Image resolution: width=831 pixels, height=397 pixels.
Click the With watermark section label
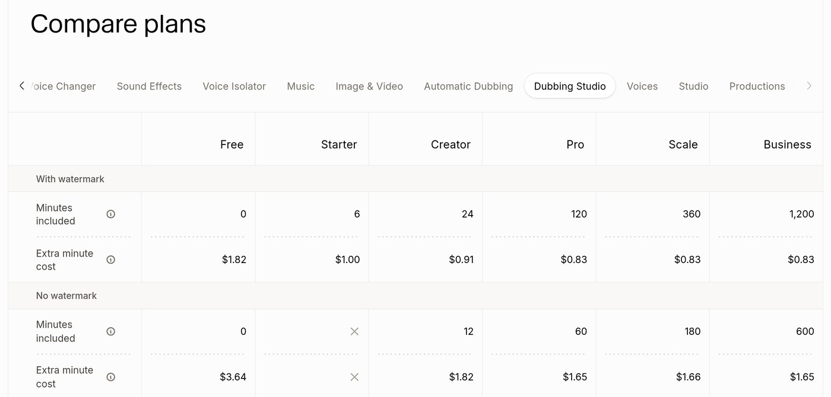pyautogui.click(x=70, y=179)
